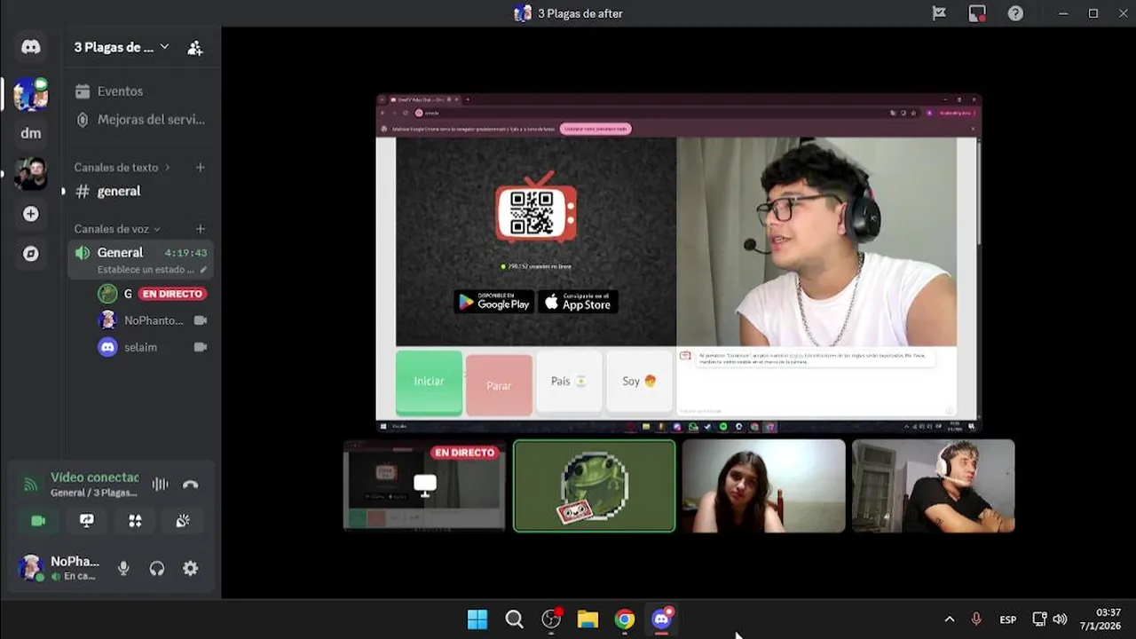Open user settings gear
Image resolution: width=1136 pixels, height=639 pixels.
tap(190, 569)
